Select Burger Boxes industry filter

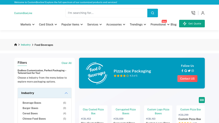[x=30, y=108]
